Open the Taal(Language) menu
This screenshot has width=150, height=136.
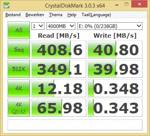[x=96, y=15]
